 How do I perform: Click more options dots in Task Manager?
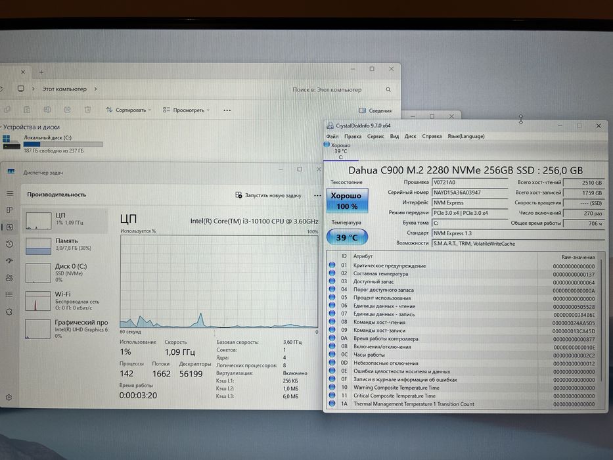317,195
